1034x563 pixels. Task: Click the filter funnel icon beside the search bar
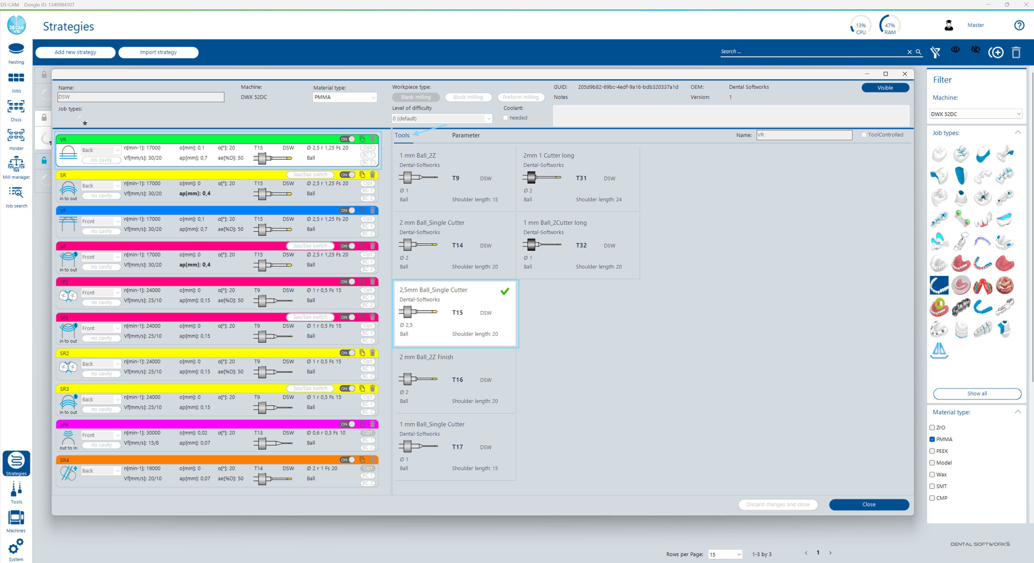point(935,52)
